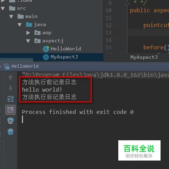The width and height of the screenshot is (169, 169).
Task: Click the code fold marker near line 9
Action: click(x=127, y=3)
